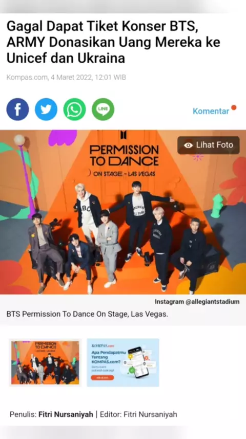
Task: Click the orange button in Kompas survey banner
Action: point(102,377)
